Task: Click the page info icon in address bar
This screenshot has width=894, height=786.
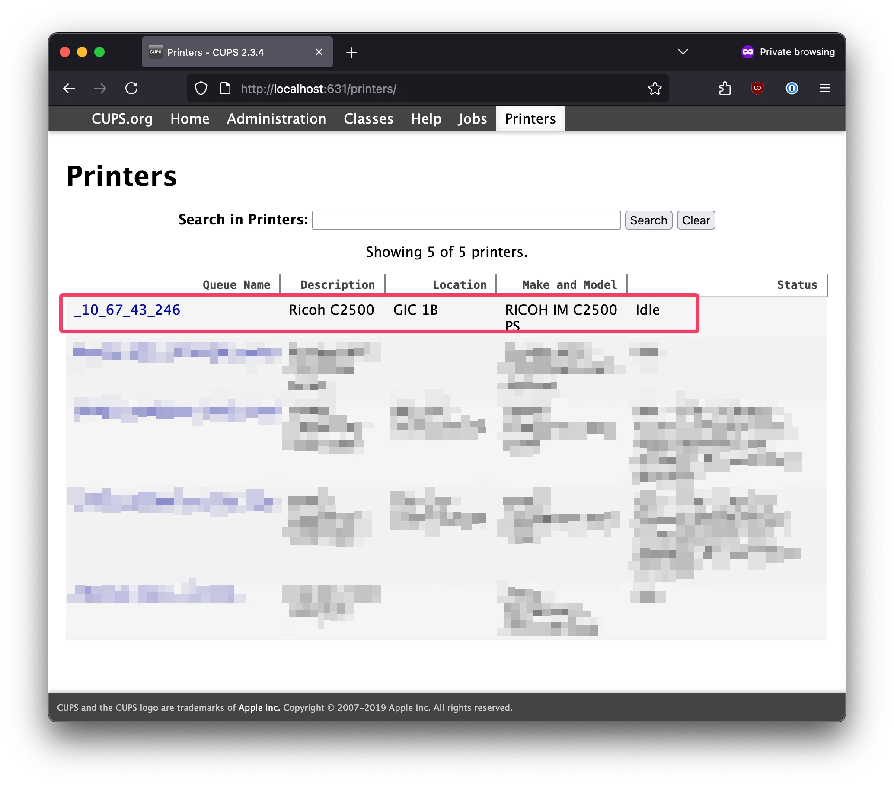Action: 225,89
